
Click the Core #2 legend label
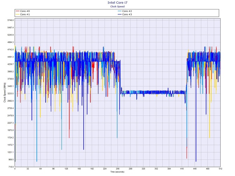tap(127, 11)
